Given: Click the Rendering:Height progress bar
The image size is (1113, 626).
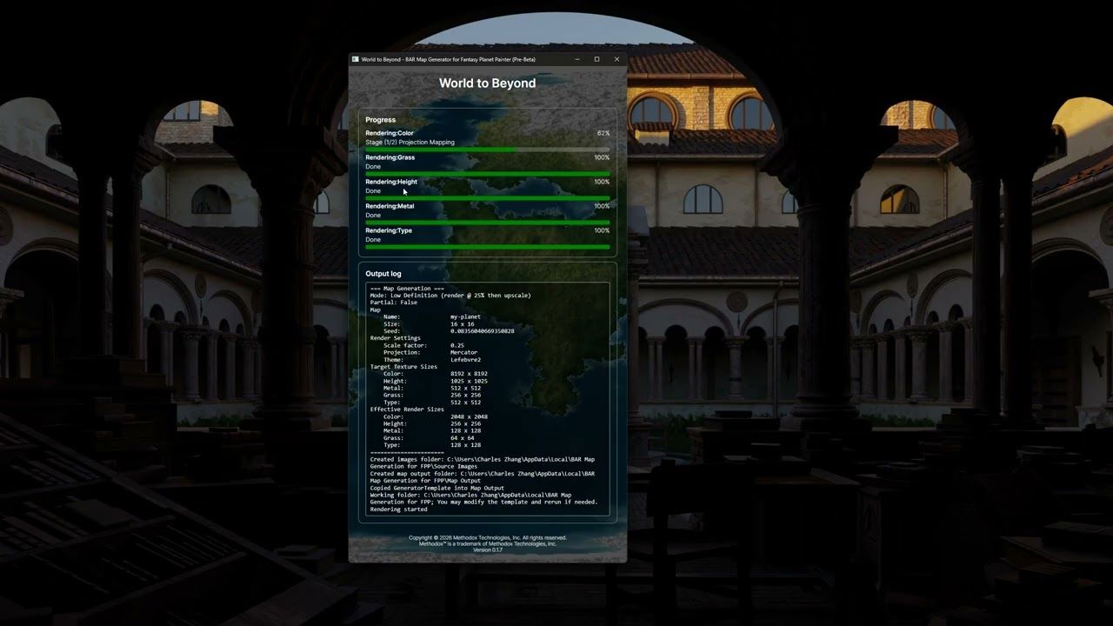Looking at the screenshot, I should coord(488,198).
